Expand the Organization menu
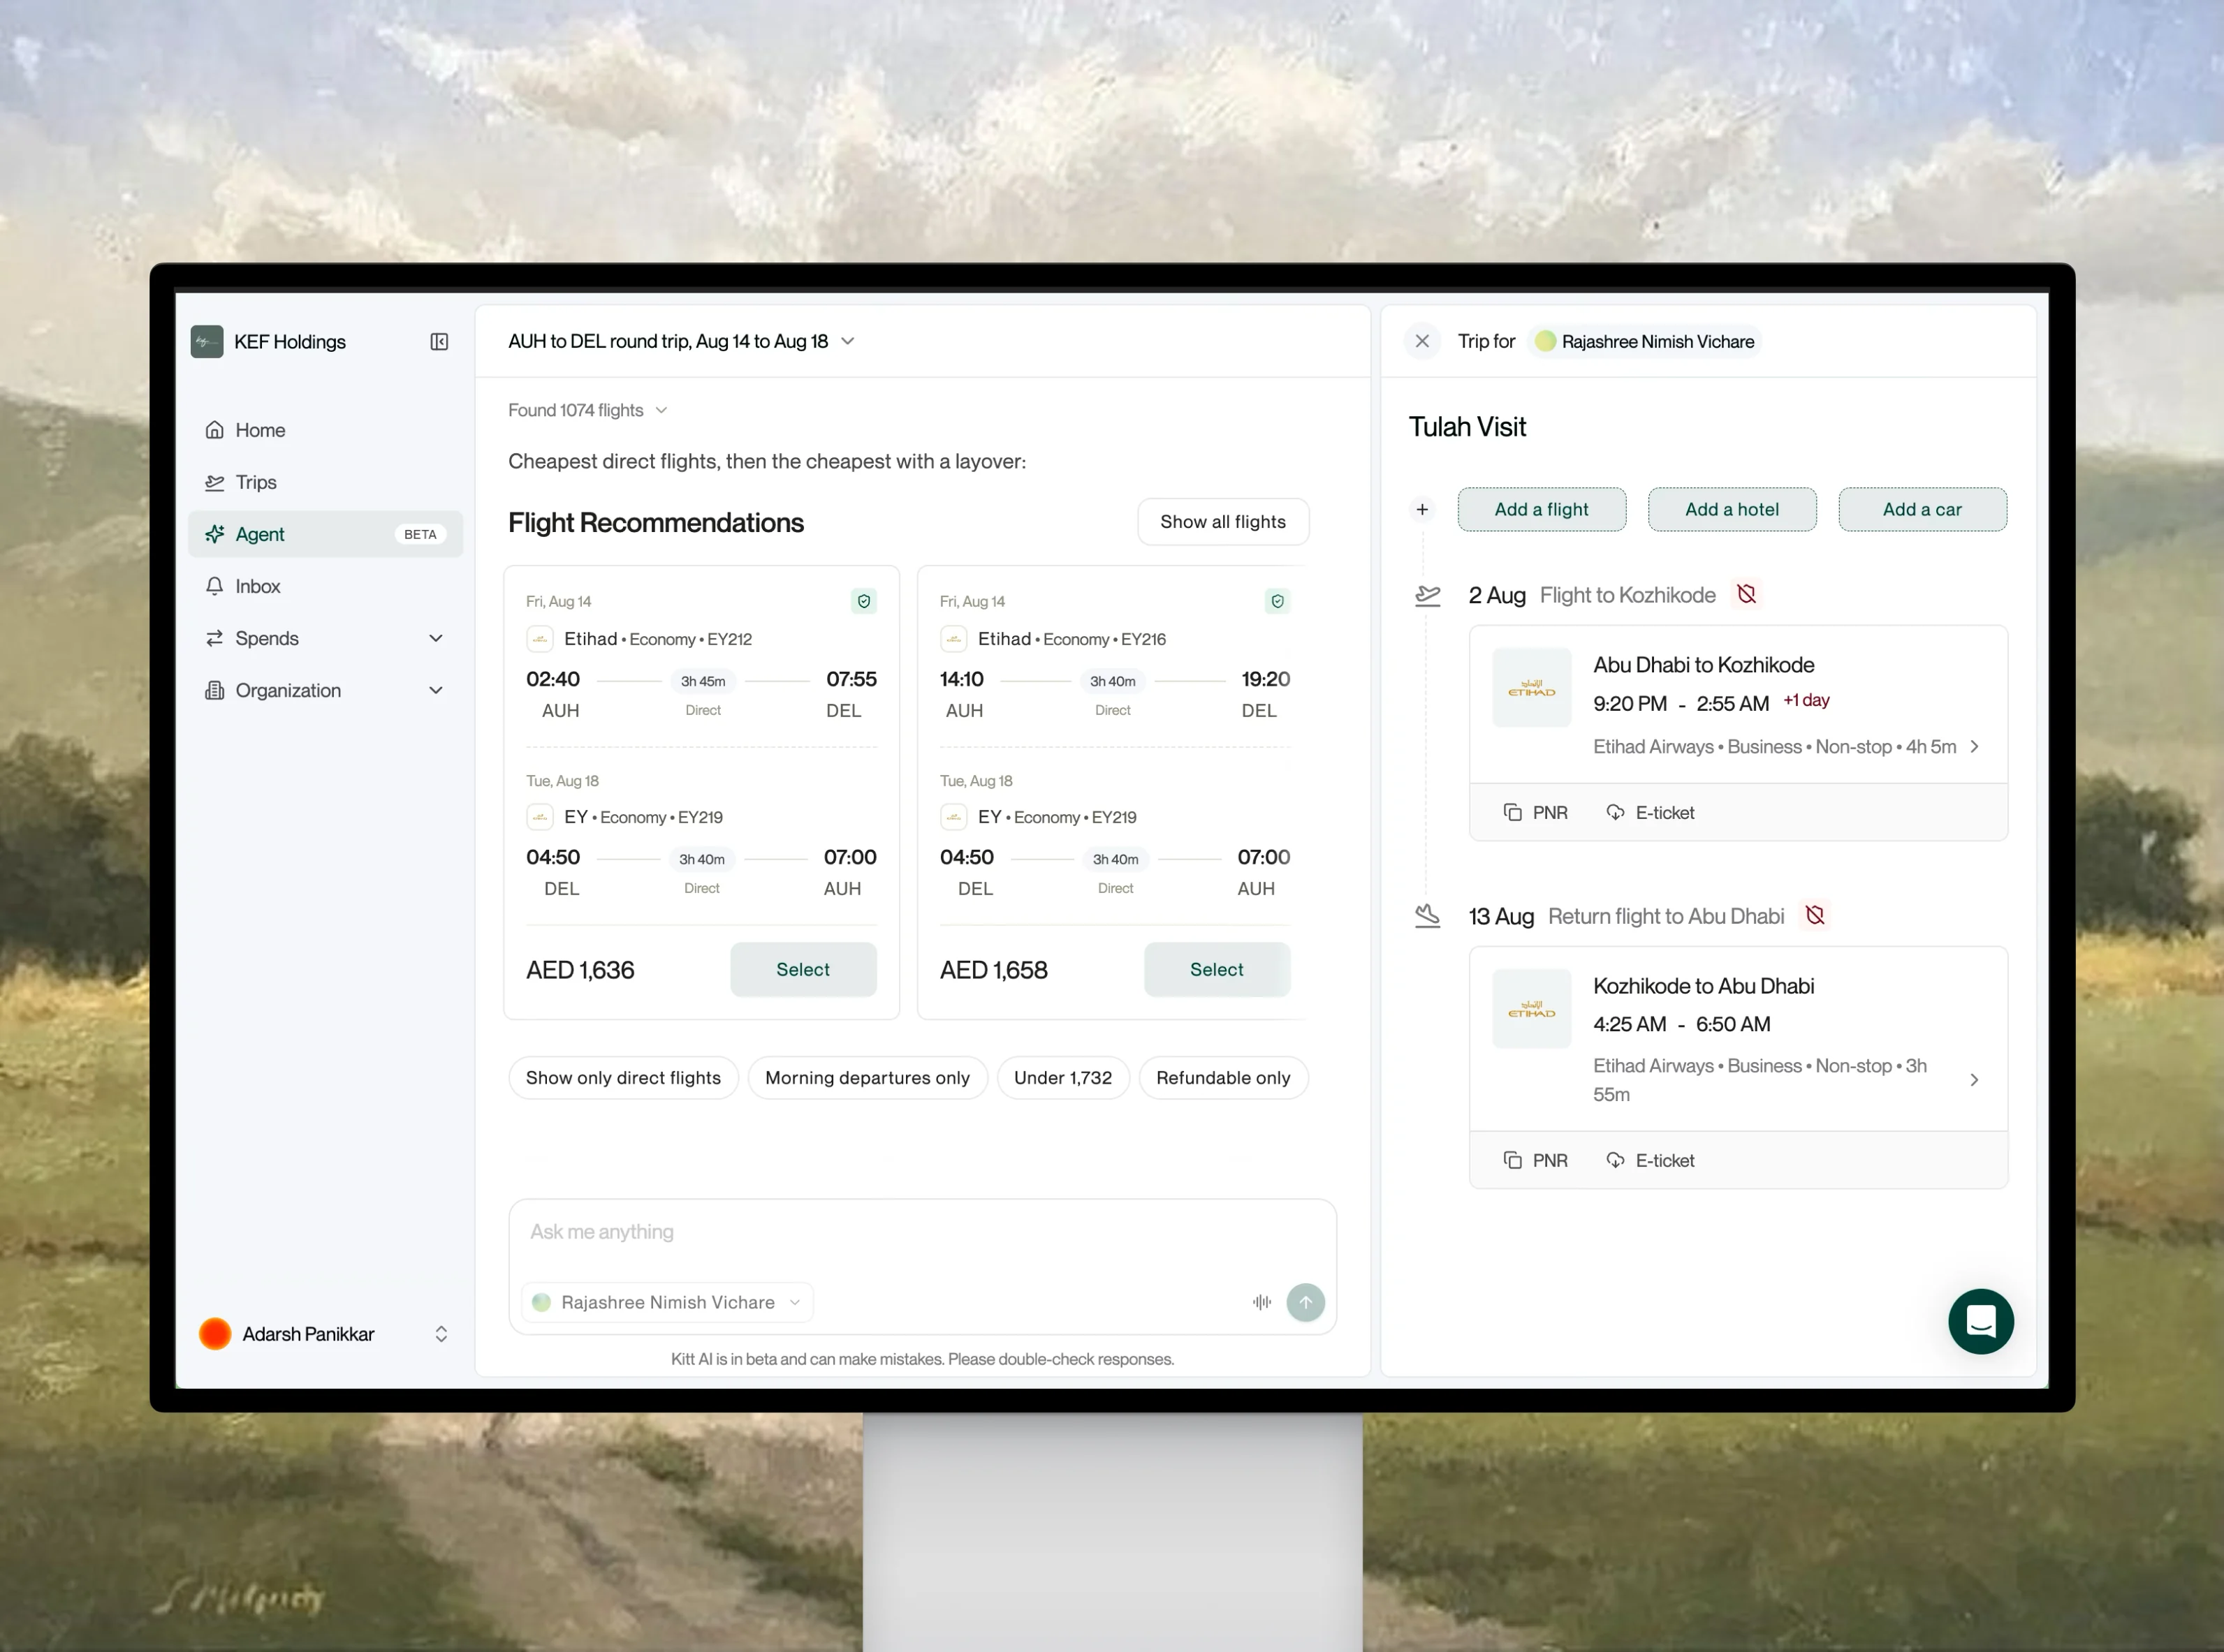 point(325,690)
